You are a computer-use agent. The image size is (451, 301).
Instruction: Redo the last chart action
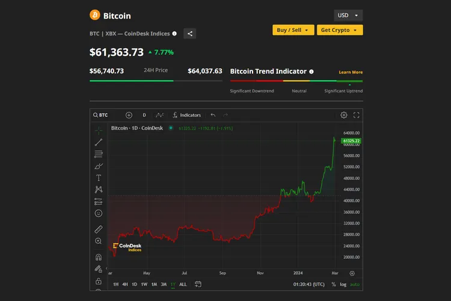[226, 115]
